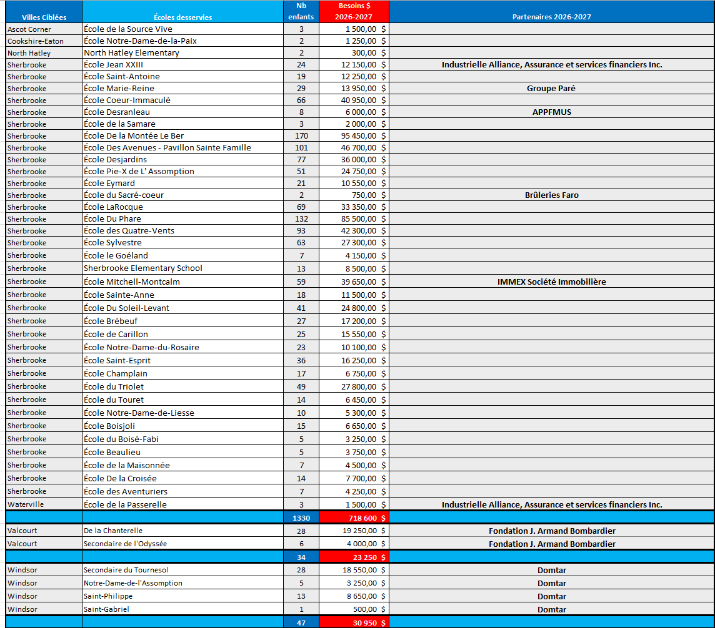Click Fondation J. Armand Bombardier for De la Chanterelle
Image resolution: width=715 pixels, height=628 pixels.
click(x=551, y=531)
